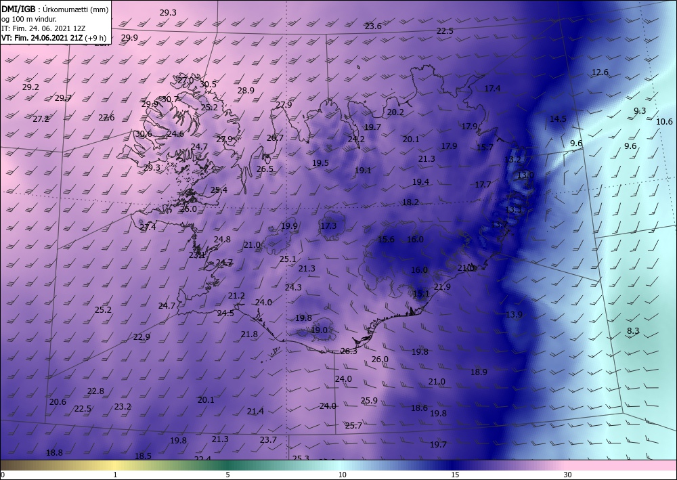Viewport: 677px width, 480px height.
Task: Select the 27.0 value in the Westfjords
Action: (185, 81)
